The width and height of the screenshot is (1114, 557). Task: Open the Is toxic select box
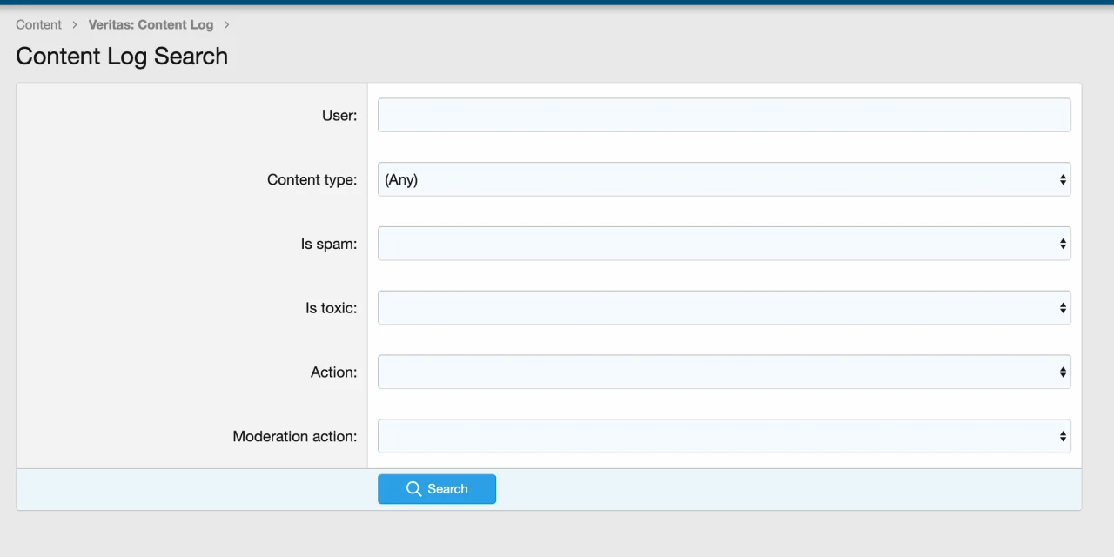click(x=714, y=308)
